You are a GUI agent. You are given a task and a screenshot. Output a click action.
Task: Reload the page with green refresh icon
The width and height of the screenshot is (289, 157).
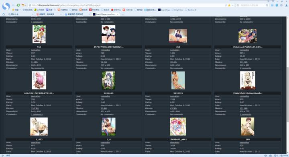click(18, 5)
